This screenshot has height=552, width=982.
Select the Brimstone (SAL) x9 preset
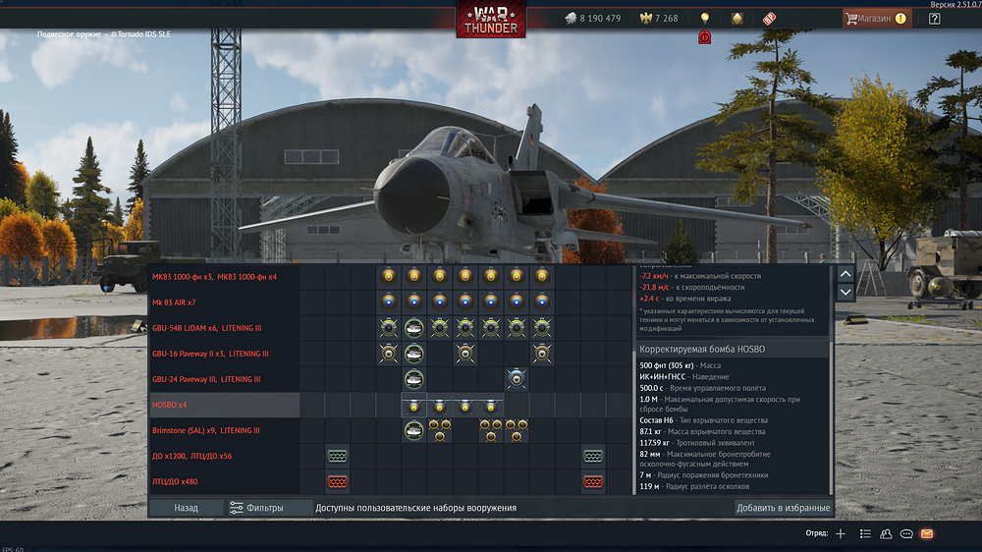tap(224, 430)
